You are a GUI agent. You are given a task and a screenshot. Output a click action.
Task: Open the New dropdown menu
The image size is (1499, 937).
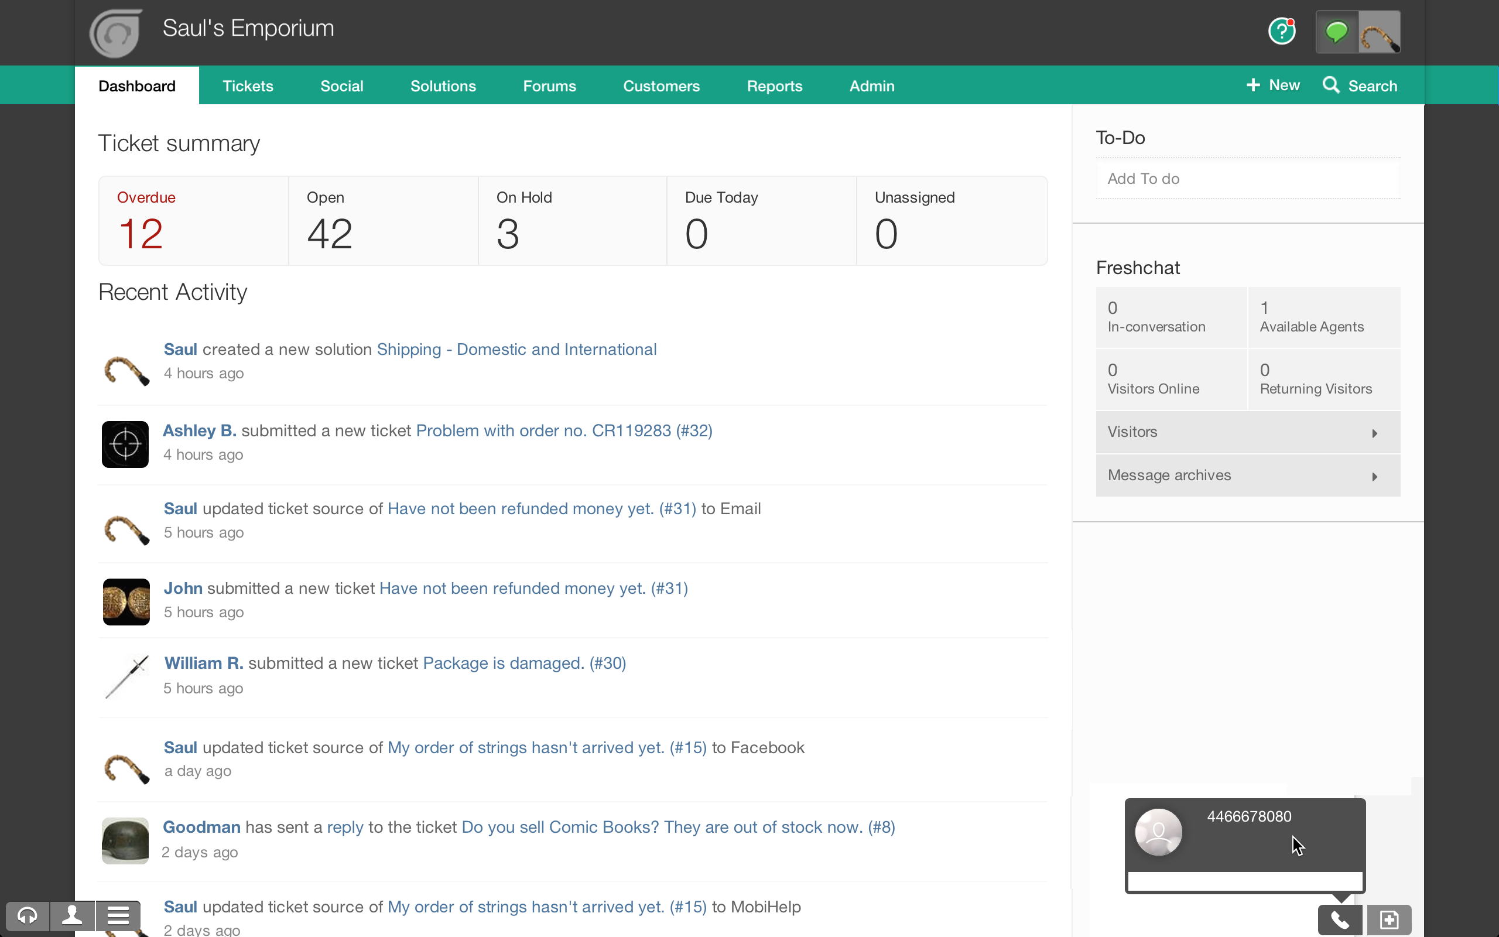point(1274,85)
